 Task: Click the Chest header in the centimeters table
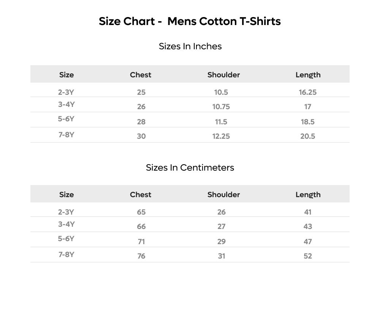click(141, 194)
